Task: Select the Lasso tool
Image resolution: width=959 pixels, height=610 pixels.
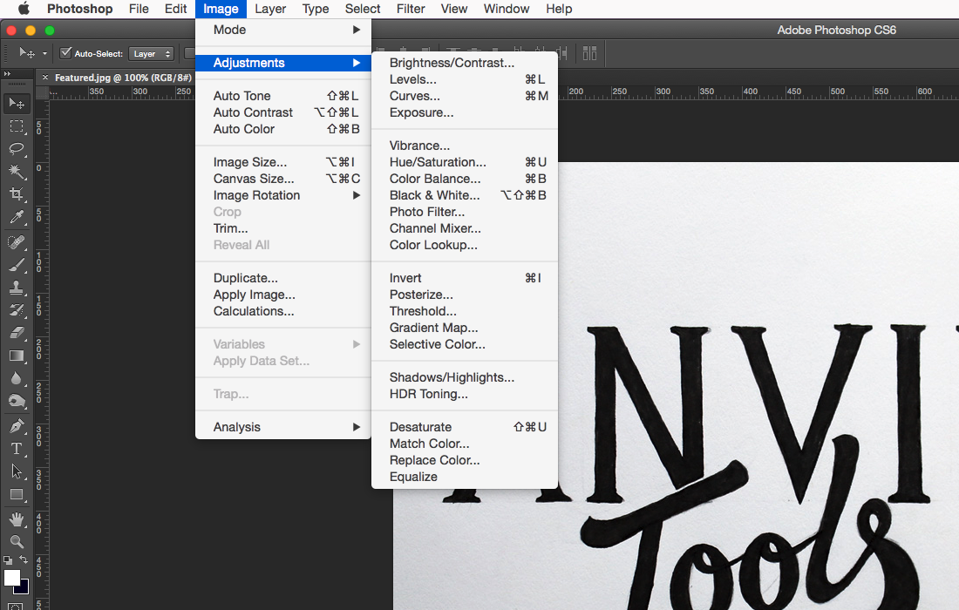Action: [x=17, y=149]
